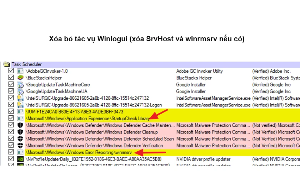Image resolution: width=300 pixels, height=178 pixels.
Task: Uncheck checkbox of IntelSURQC-Upgrade row ending 15514c247132
Action: 11,98
